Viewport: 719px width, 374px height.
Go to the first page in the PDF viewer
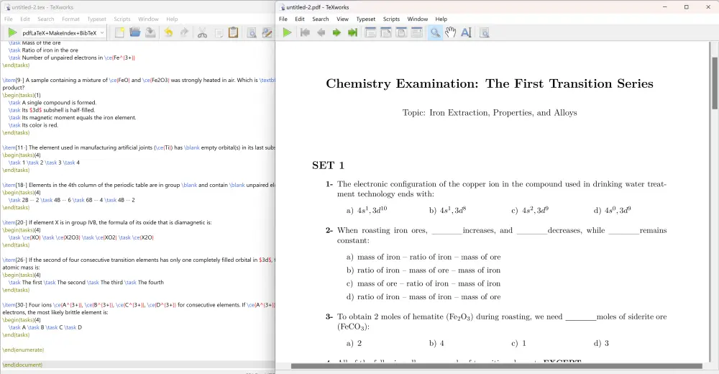[x=305, y=32]
